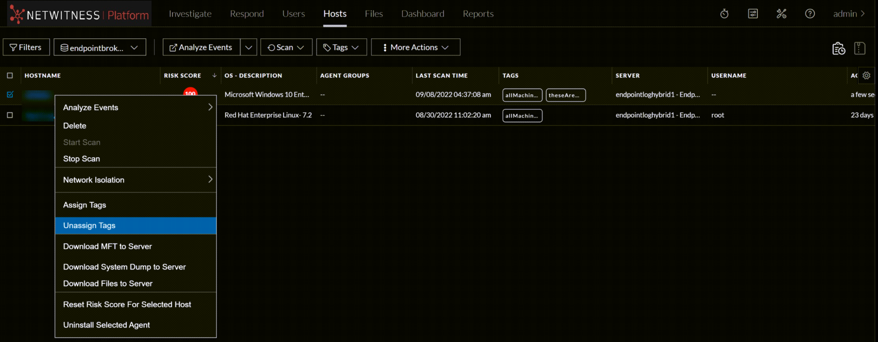Open the Reports tab
Image resolution: width=878 pixels, height=342 pixels.
pos(478,14)
